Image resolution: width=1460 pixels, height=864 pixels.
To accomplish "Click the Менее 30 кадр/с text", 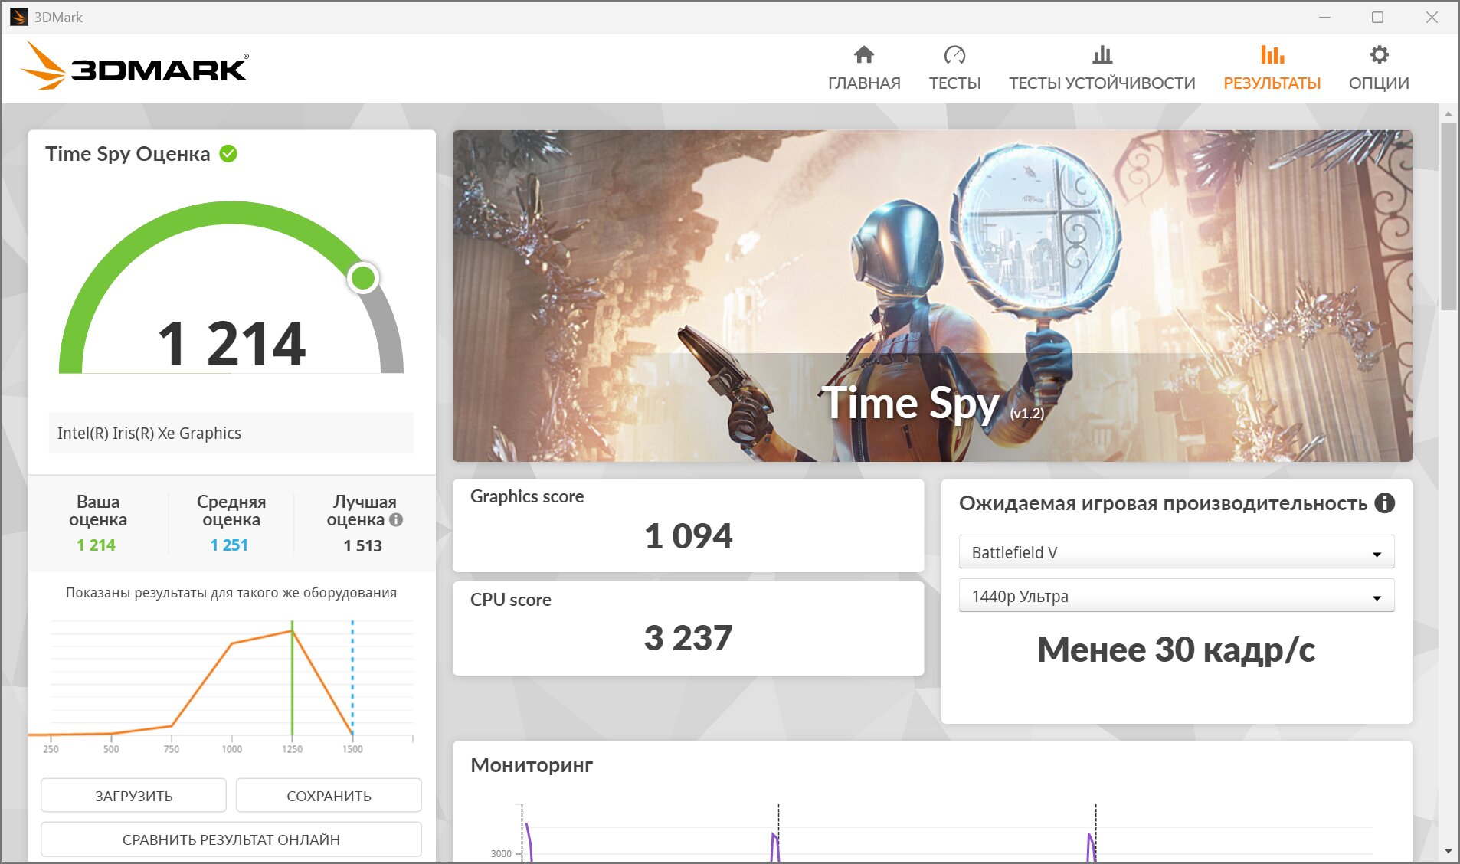I will [x=1176, y=650].
